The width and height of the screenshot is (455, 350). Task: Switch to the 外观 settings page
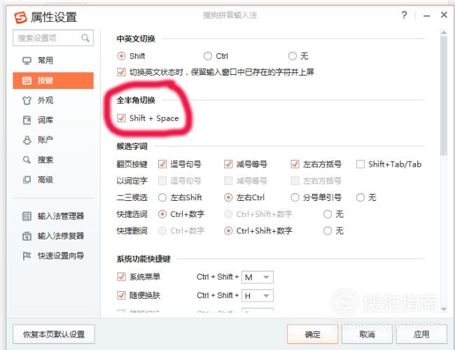[x=53, y=100]
